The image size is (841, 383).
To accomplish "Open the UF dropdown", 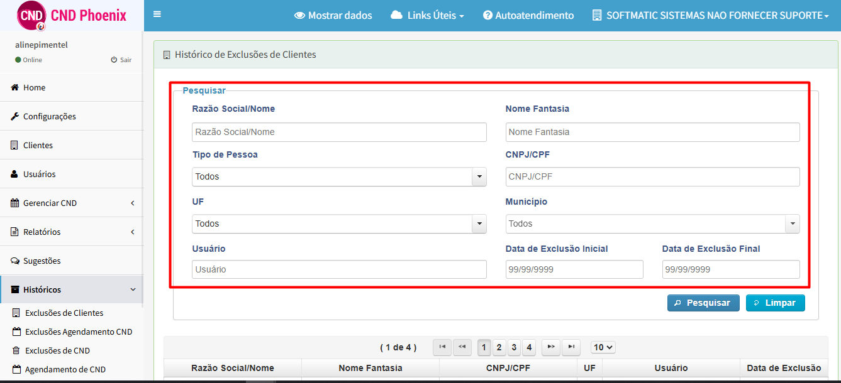I will pyautogui.click(x=339, y=224).
